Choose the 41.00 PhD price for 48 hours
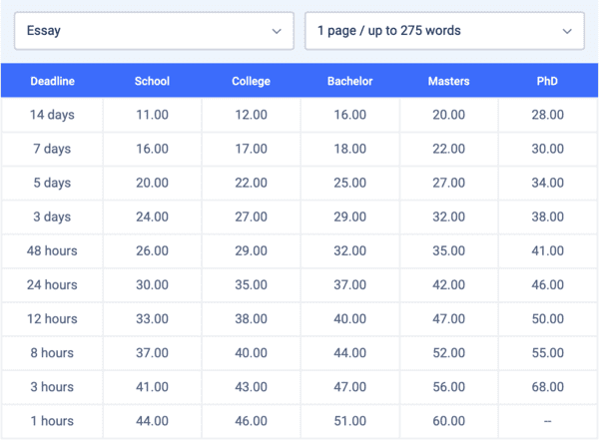 (x=548, y=250)
